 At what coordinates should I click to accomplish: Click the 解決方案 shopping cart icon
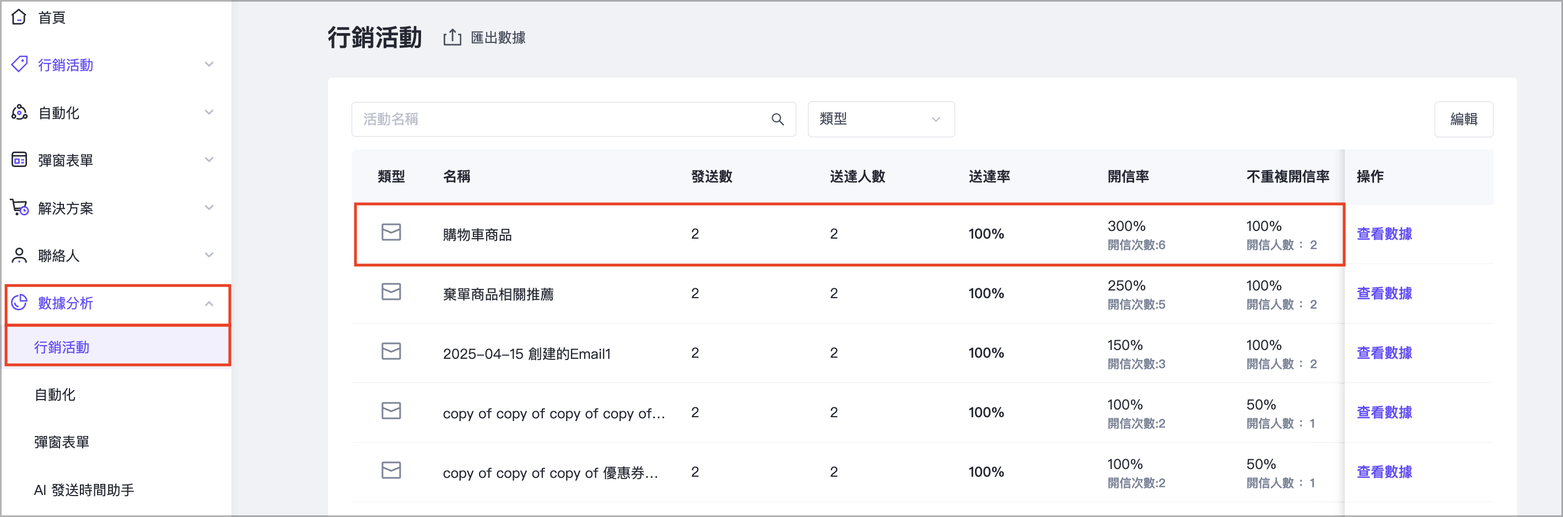click(19, 208)
